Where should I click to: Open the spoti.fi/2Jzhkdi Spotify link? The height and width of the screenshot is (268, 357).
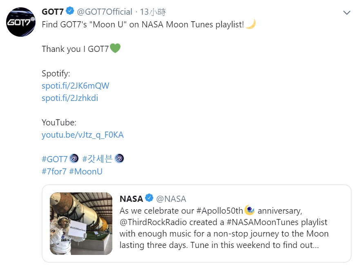point(70,98)
